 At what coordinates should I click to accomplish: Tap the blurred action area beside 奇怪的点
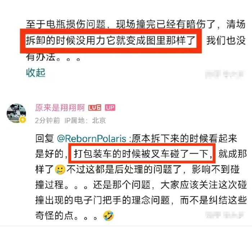tap(225, 215)
